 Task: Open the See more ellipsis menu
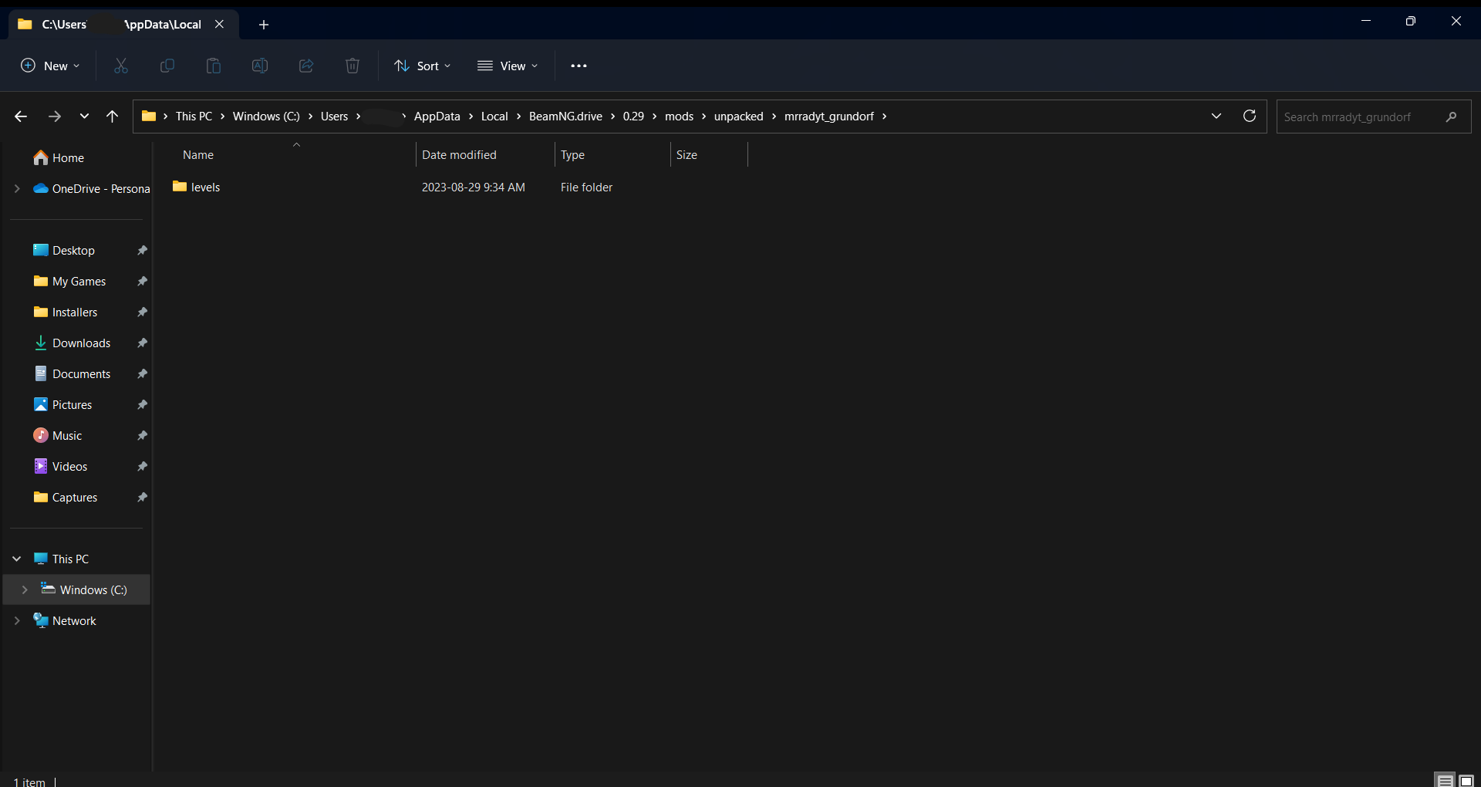coord(579,66)
